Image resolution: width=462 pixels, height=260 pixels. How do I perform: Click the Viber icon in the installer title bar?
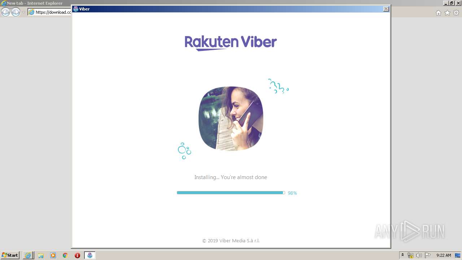(x=76, y=9)
